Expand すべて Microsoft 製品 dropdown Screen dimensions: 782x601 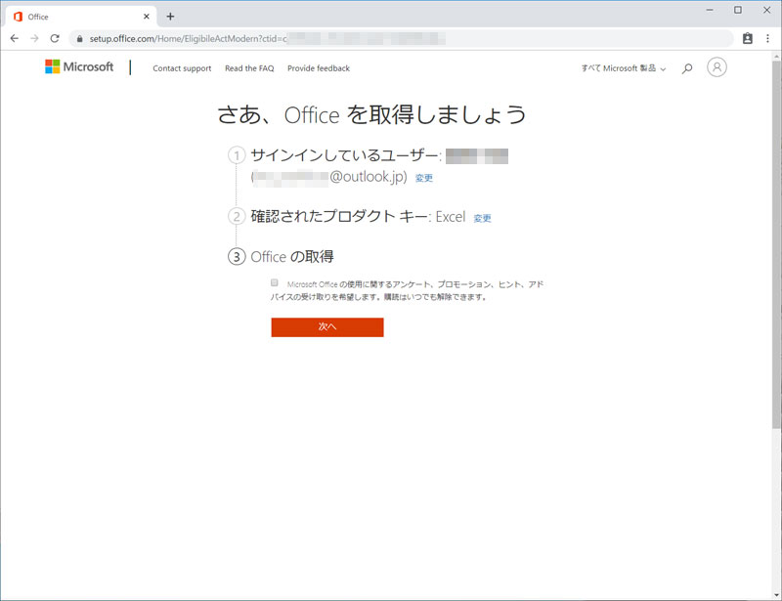point(624,68)
